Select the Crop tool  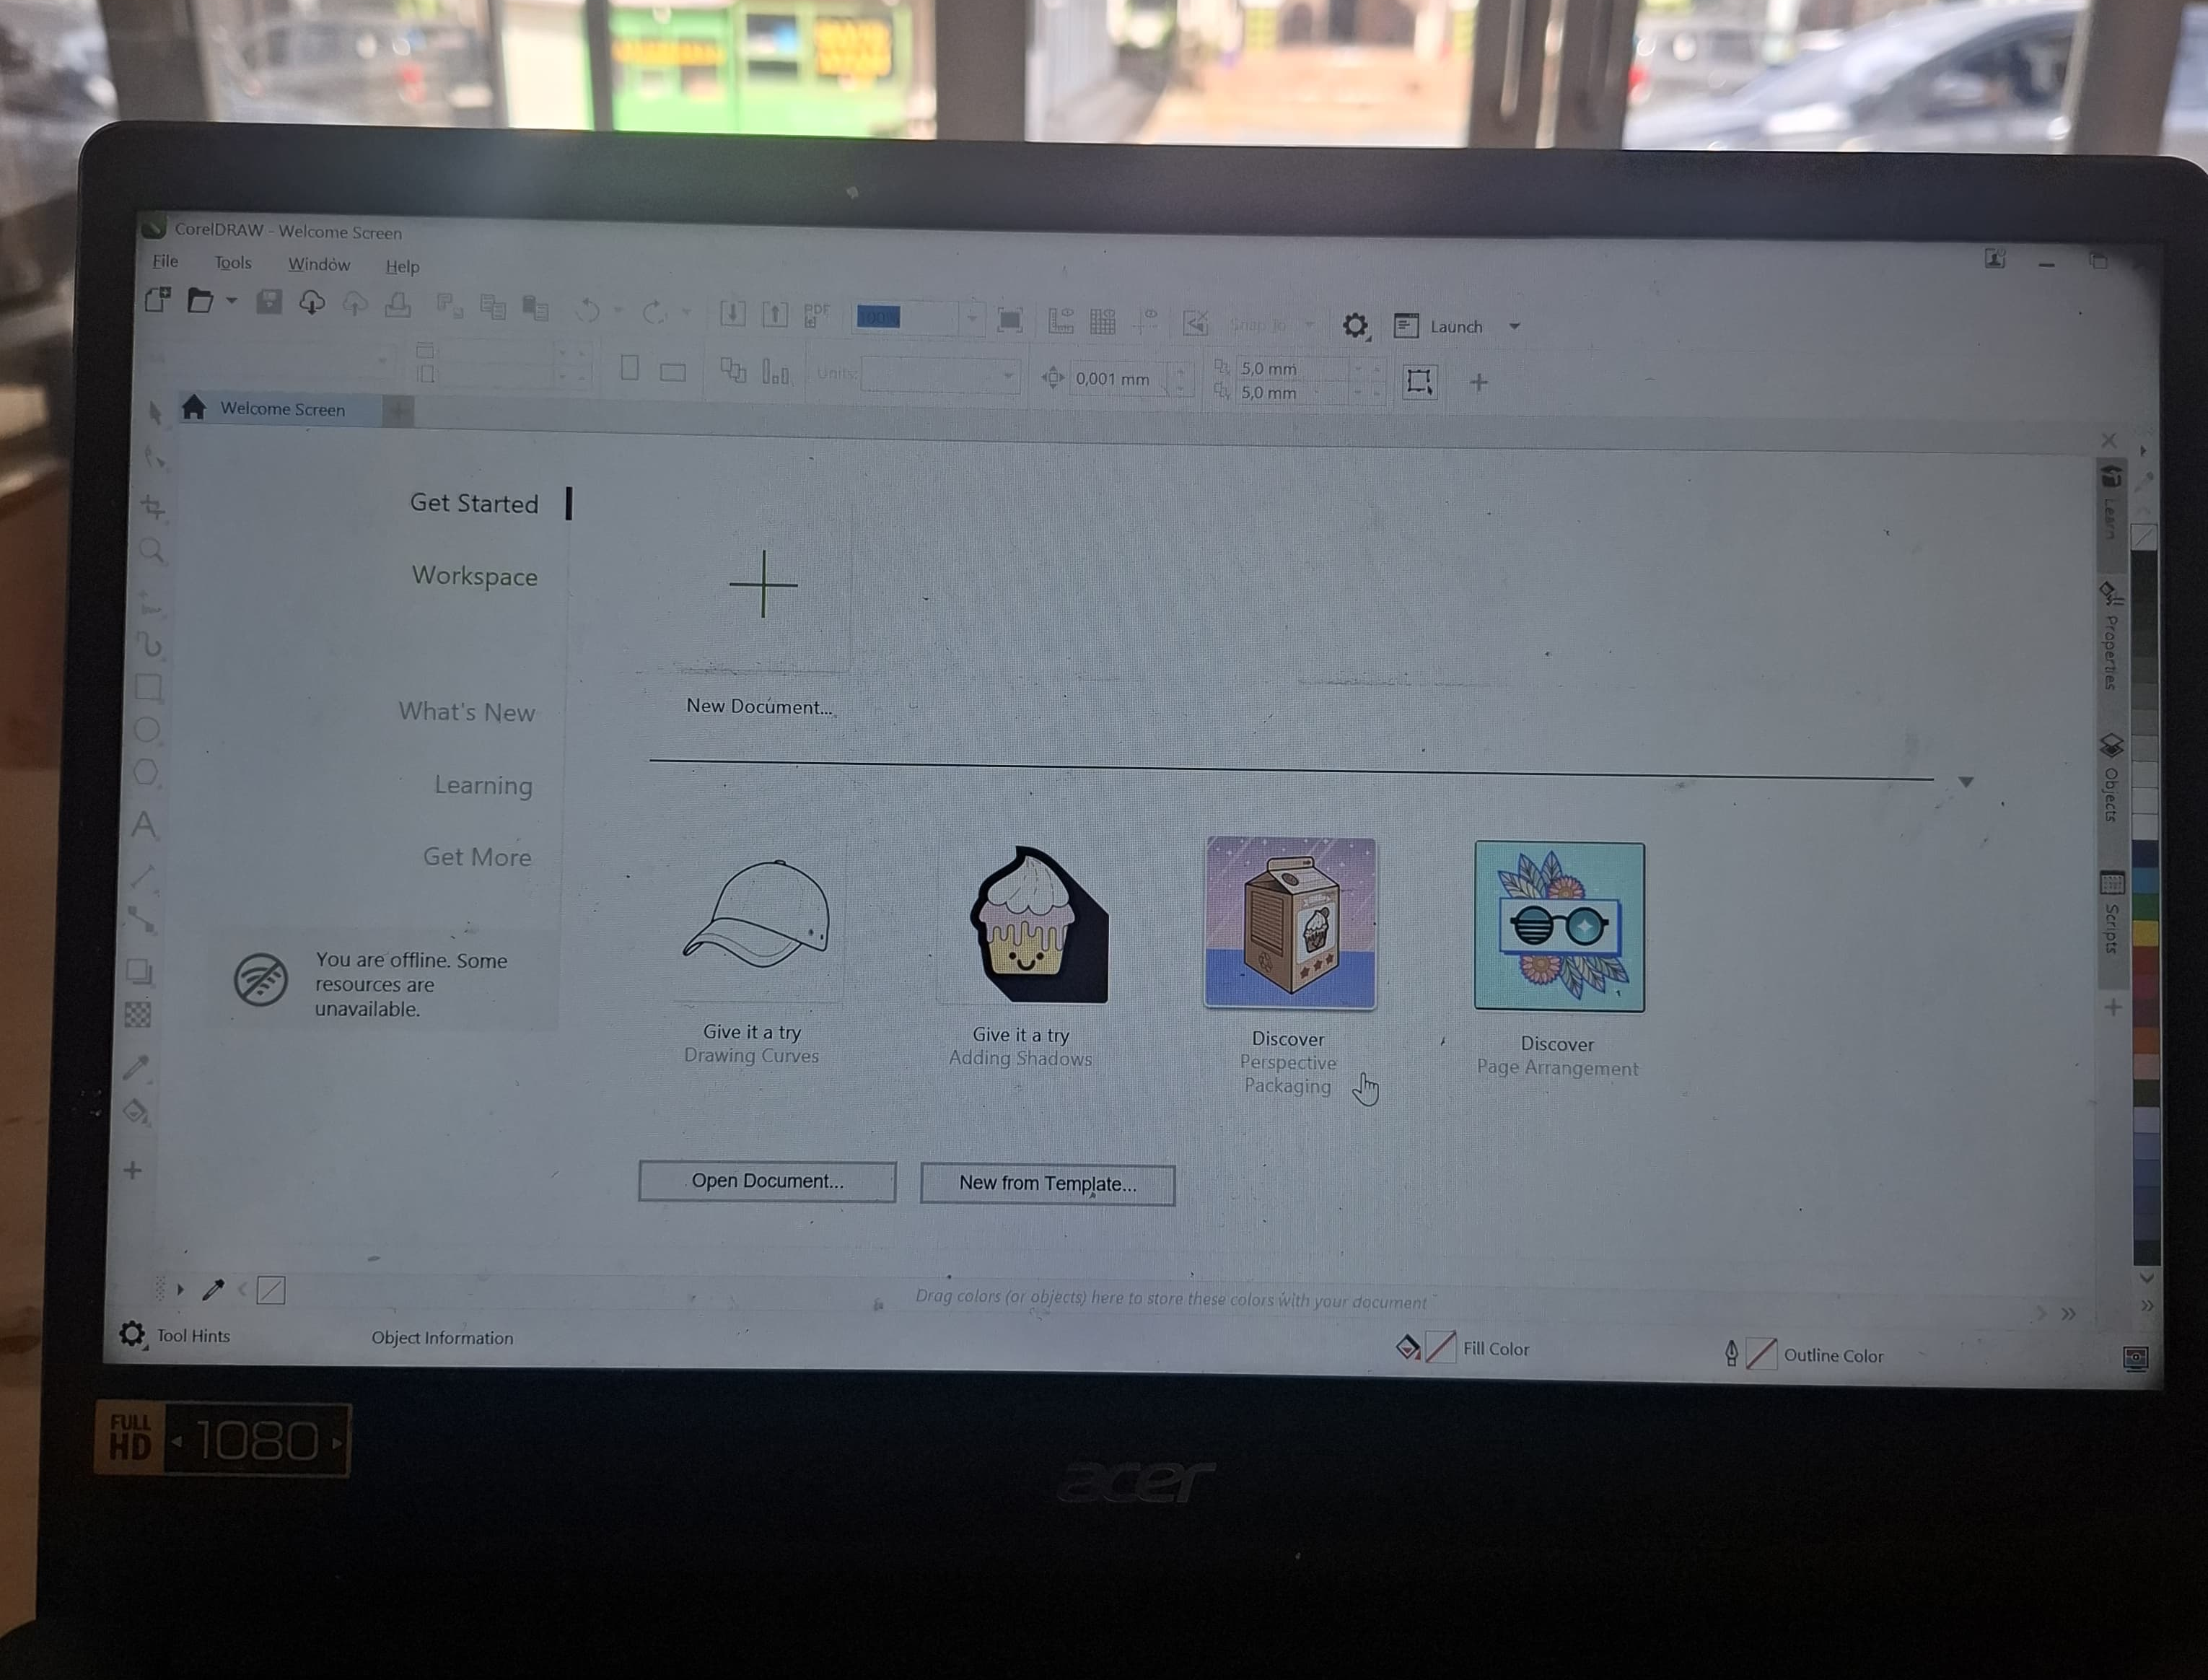(x=153, y=507)
